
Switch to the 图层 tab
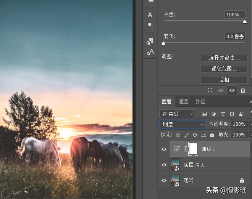pyautogui.click(x=166, y=101)
